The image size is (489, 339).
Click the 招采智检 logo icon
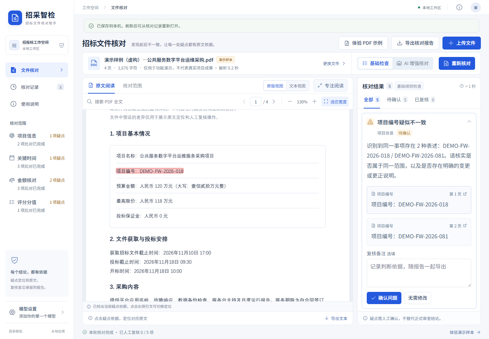click(15, 18)
